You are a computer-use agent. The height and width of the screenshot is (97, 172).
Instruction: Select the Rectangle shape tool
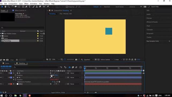pos(23,7)
